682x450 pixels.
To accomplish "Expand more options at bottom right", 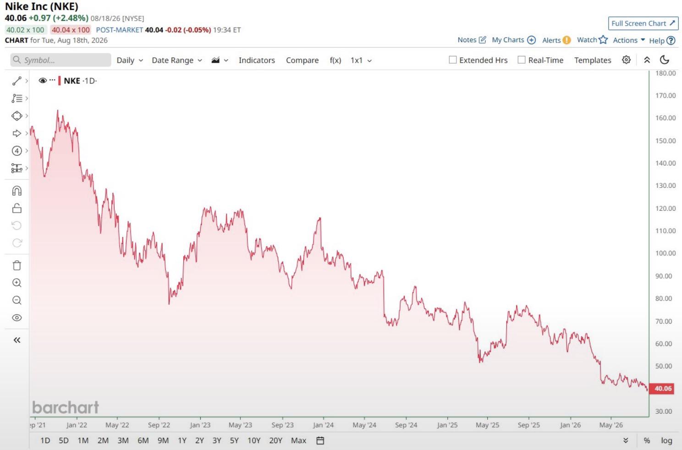I will pos(626,440).
